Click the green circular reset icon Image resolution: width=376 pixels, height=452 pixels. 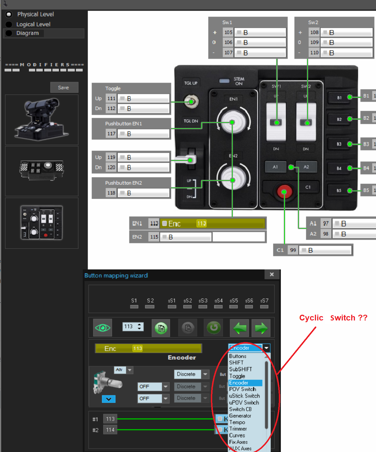(x=214, y=328)
